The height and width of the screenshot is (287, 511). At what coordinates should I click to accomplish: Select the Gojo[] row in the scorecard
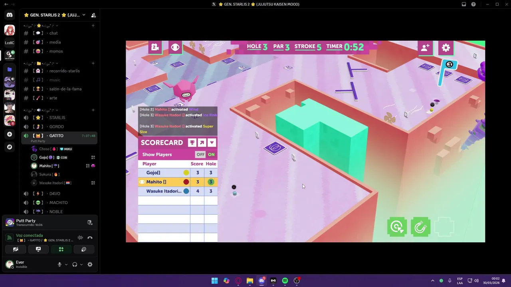178,173
